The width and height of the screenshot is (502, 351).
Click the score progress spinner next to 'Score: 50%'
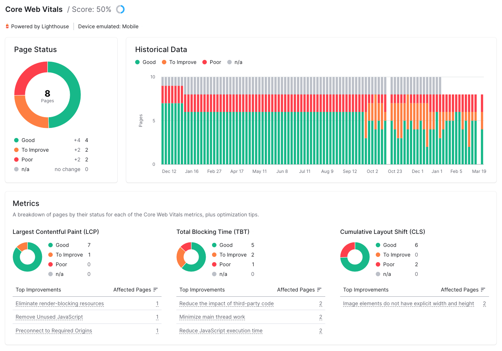(121, 9)
